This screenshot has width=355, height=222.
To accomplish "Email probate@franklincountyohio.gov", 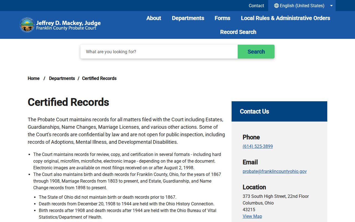I will [x=275, y=171].
